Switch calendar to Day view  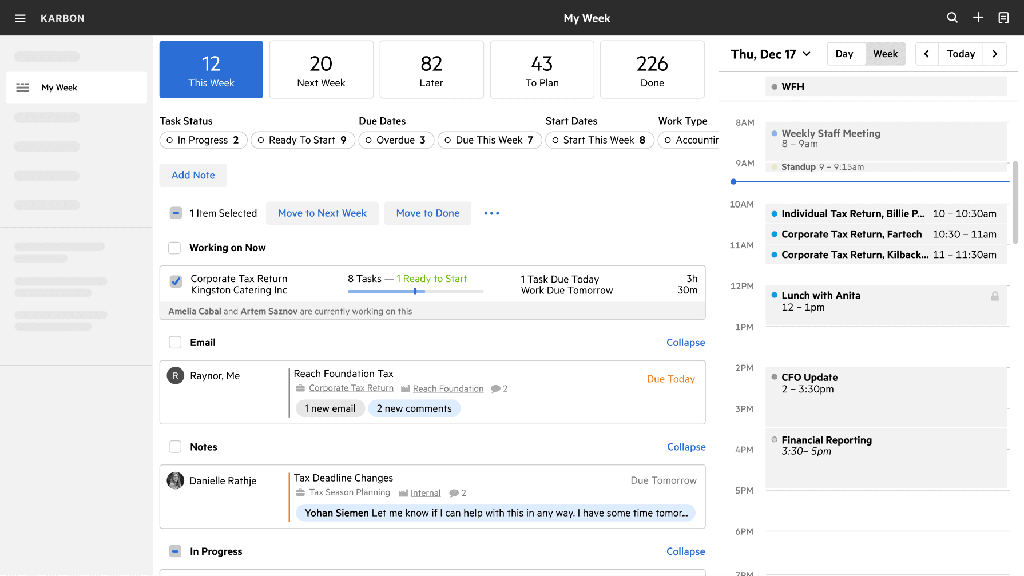point(844,54)
